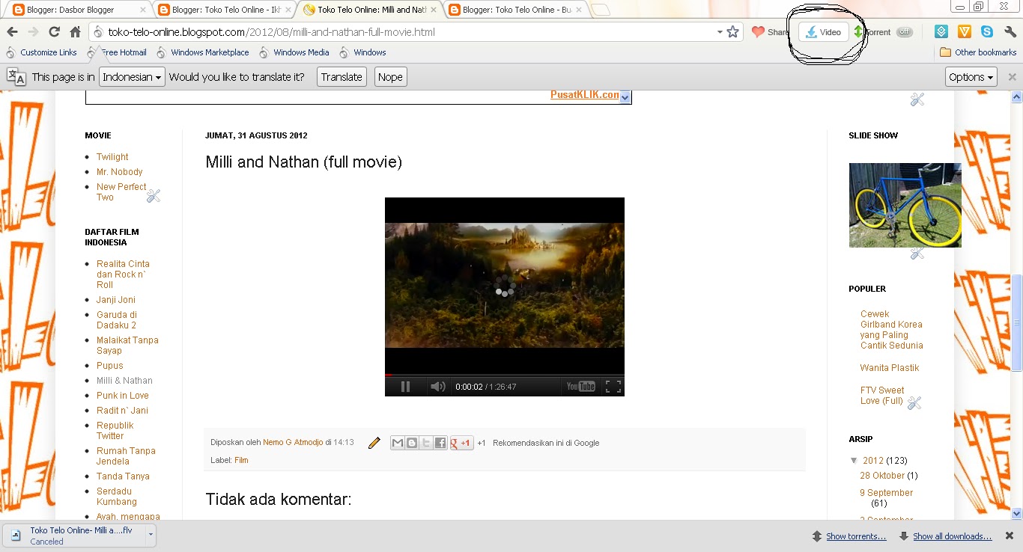This screenshot has height=552, width=1023.
Task: Open the Republik Twitter link
Action: point(115,431)
